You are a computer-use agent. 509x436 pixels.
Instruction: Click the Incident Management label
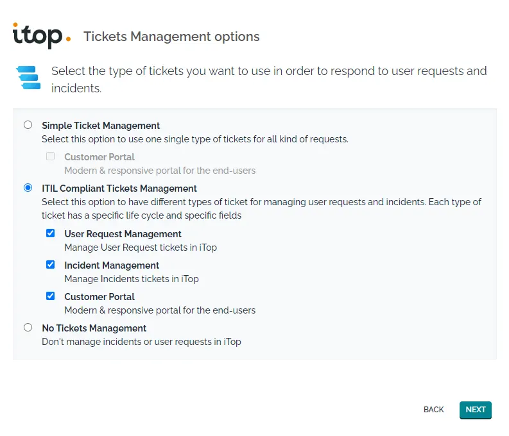tap(112, 265)
